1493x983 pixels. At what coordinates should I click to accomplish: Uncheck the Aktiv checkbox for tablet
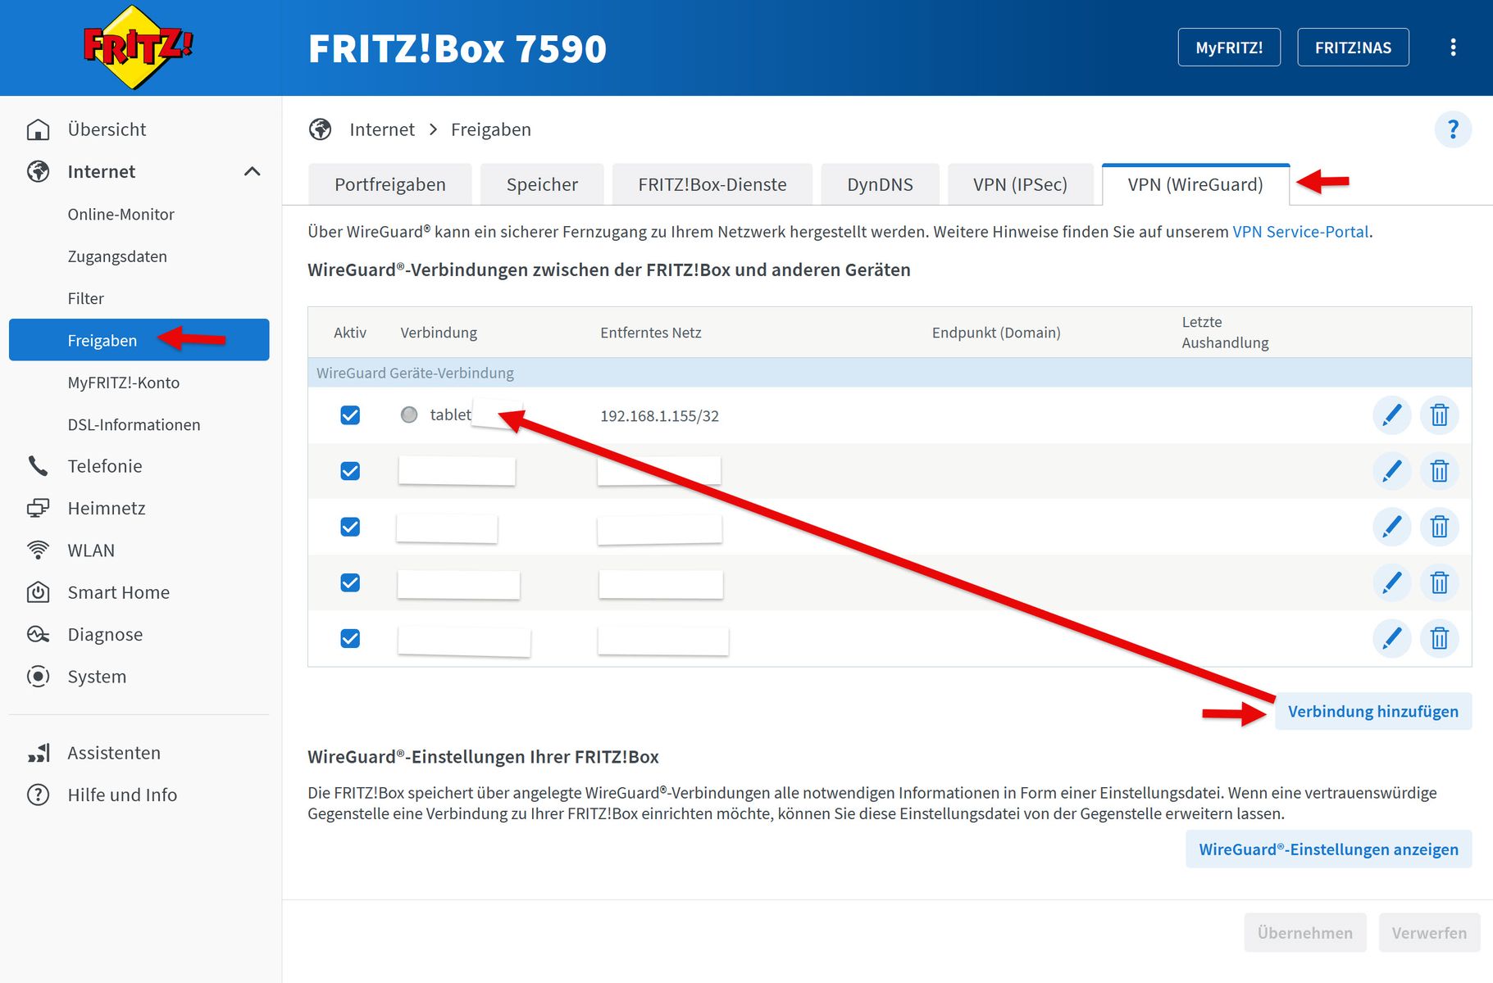tap(350, 415)
